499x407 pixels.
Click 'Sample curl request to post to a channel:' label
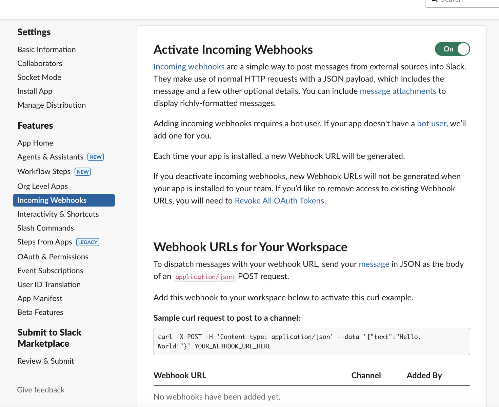pos(227,318)
